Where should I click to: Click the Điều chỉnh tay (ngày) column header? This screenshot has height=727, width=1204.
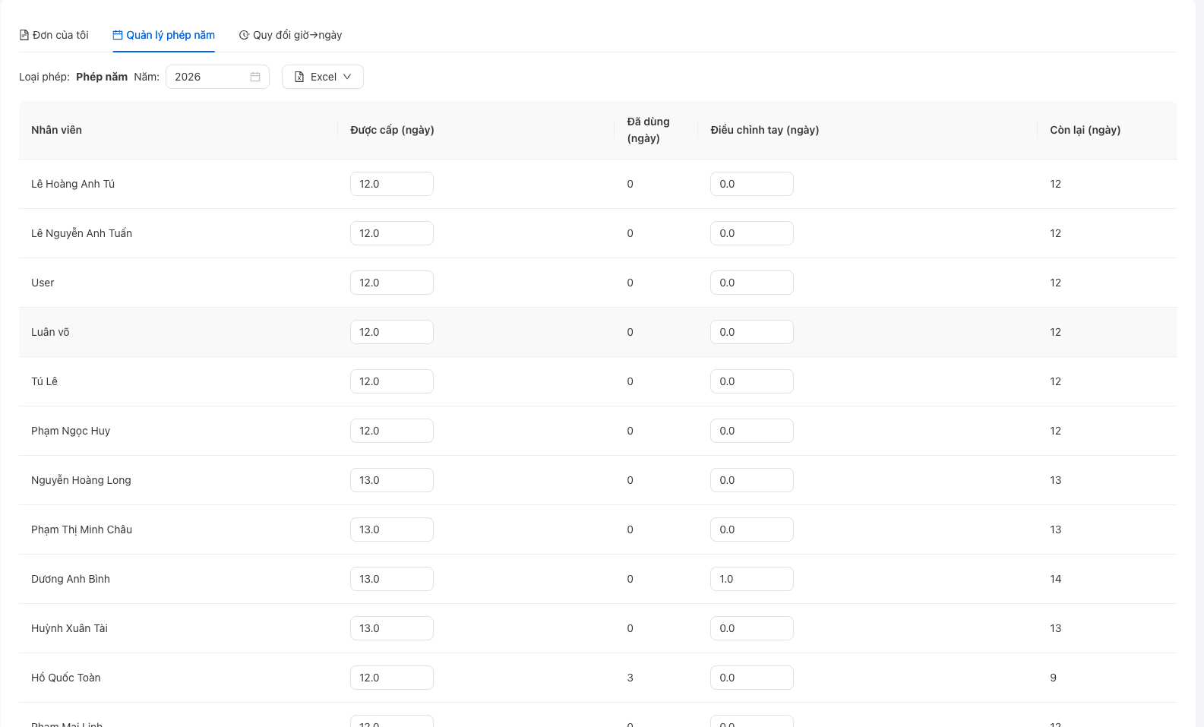pos(867,130)
